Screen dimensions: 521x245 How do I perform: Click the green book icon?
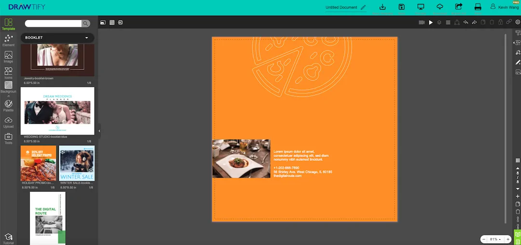[x=518, y=234]
